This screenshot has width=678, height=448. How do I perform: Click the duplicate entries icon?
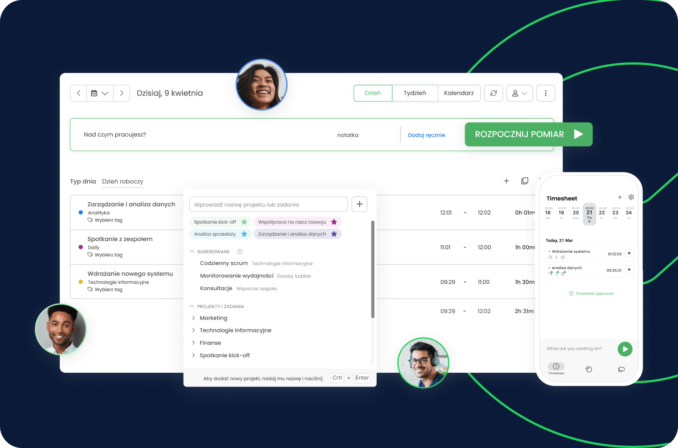pos(525,181)
